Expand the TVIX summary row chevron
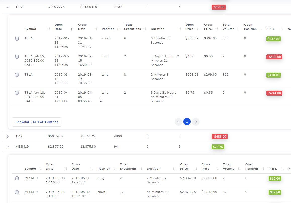291x203 pixels. [8, 137]
